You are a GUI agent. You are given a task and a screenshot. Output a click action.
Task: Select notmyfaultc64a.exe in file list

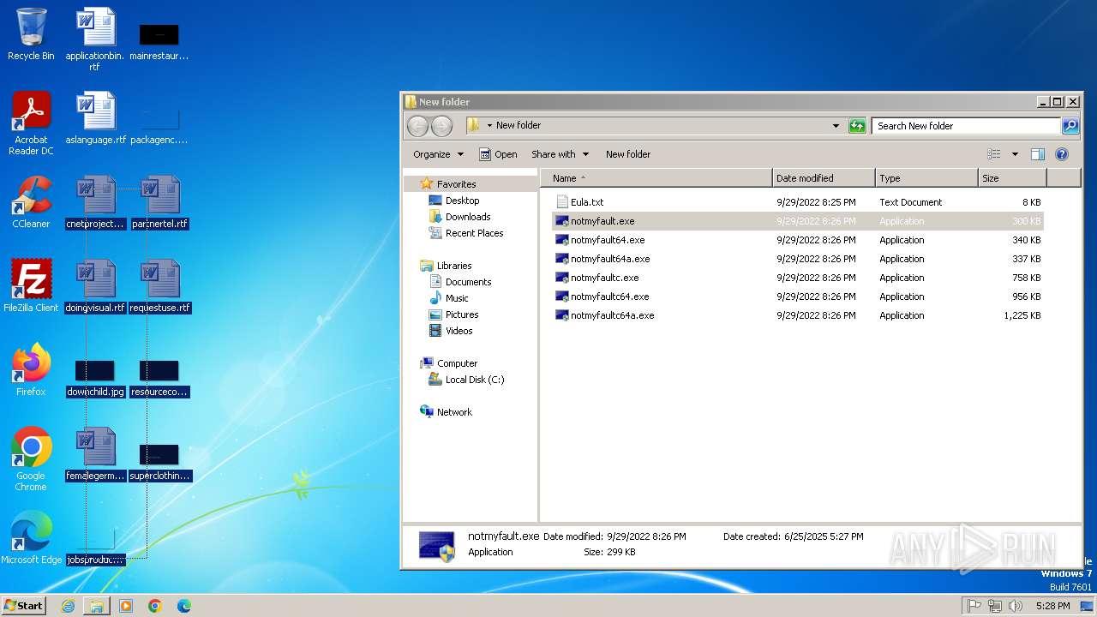point(612,315)
